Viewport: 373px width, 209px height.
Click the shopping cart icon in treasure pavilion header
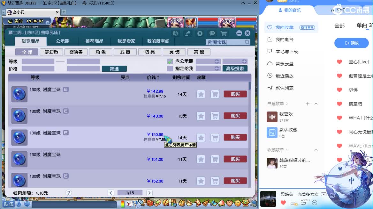pyautogui.click(x=224, y=33)
